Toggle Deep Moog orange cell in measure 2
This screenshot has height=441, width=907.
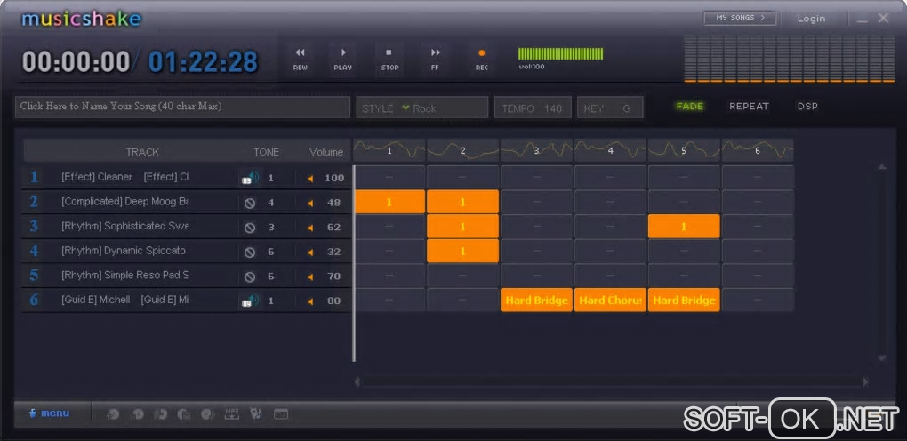462,202
